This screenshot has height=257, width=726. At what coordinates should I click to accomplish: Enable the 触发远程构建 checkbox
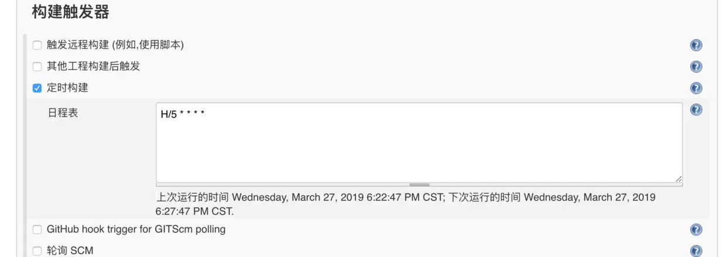(x=37, y=45)
